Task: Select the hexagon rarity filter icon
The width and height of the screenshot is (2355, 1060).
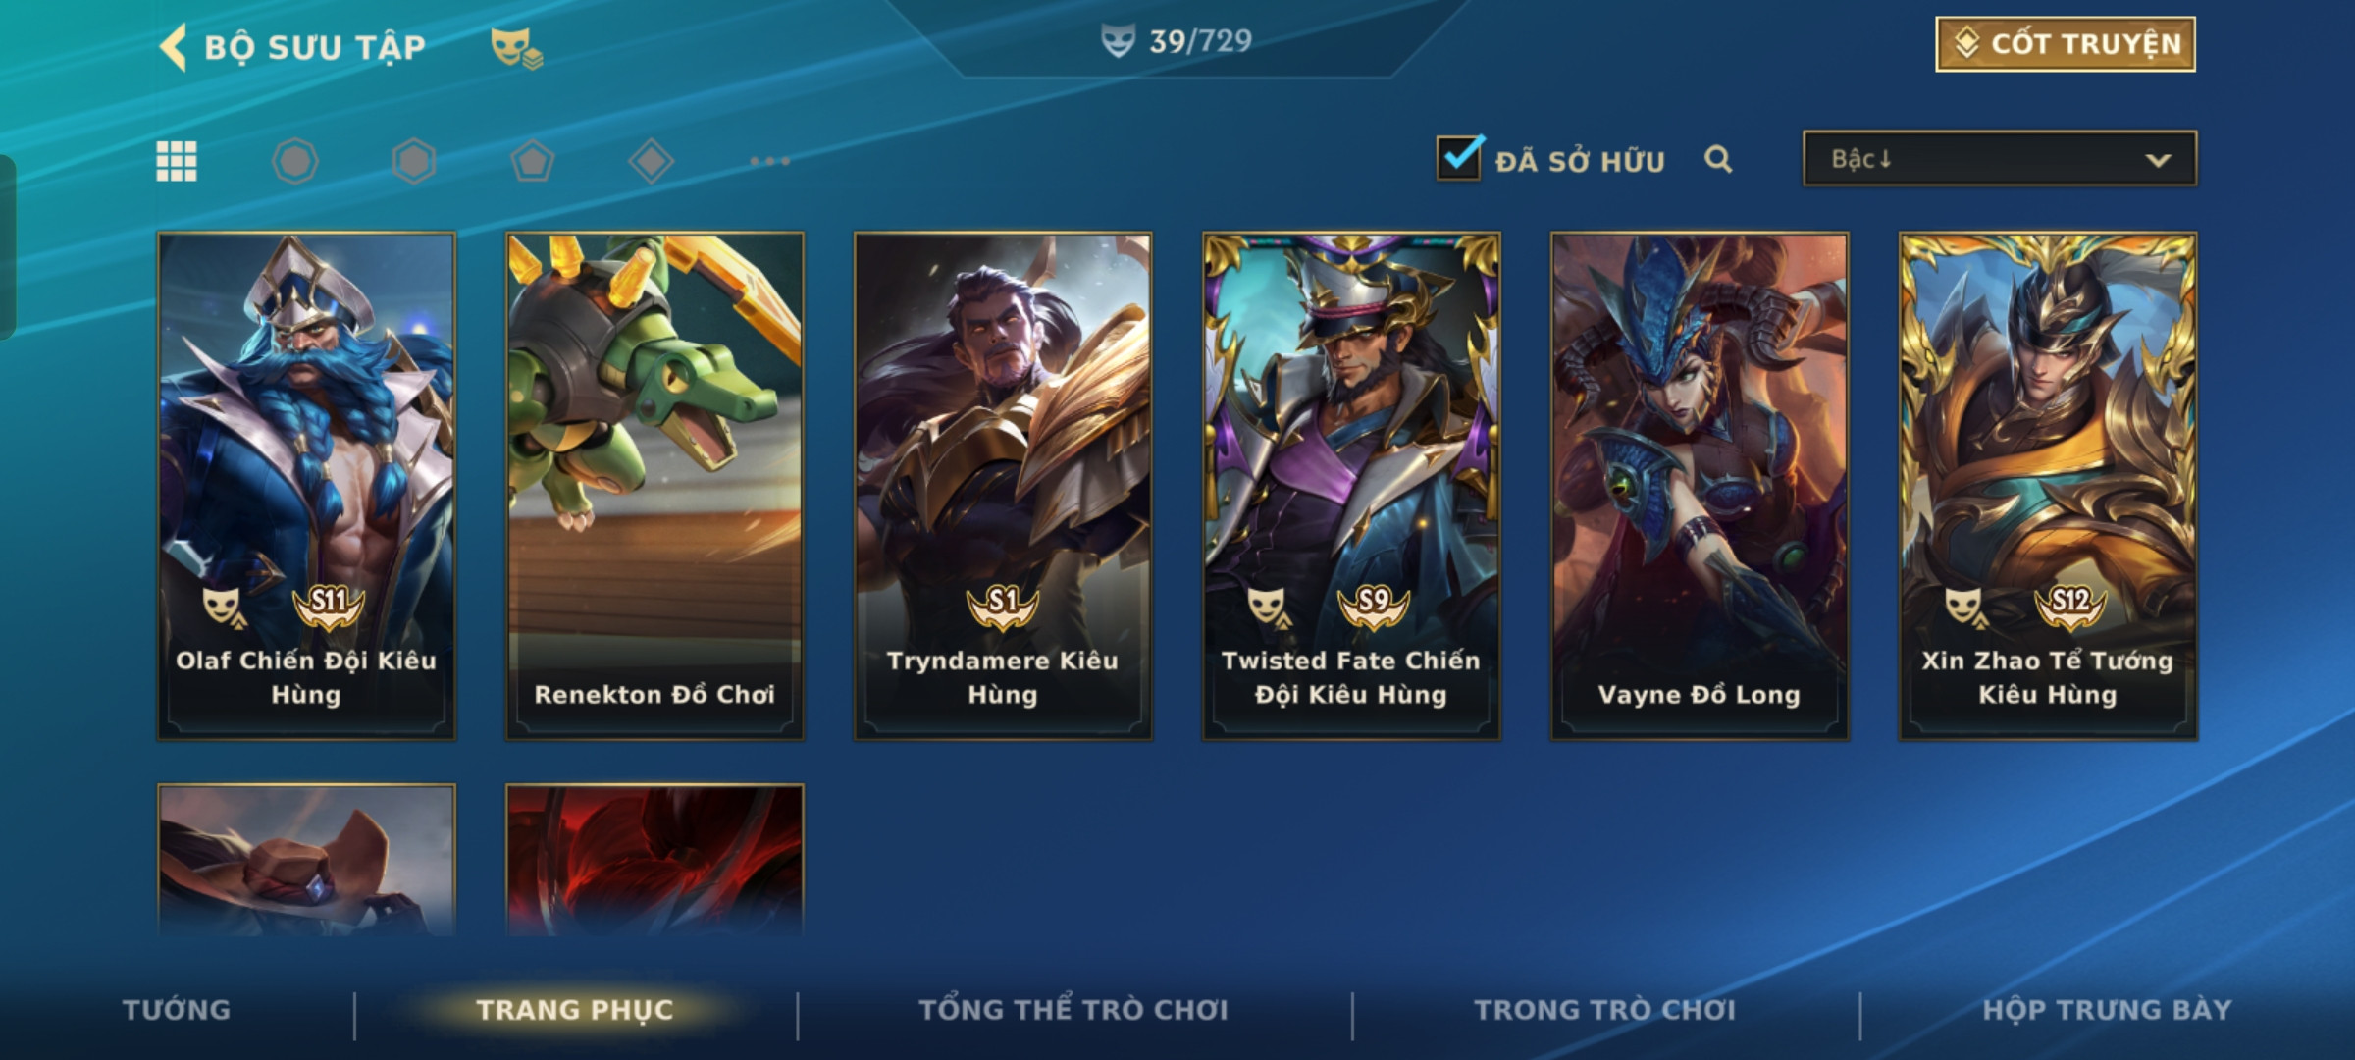Action: [414, 161]
